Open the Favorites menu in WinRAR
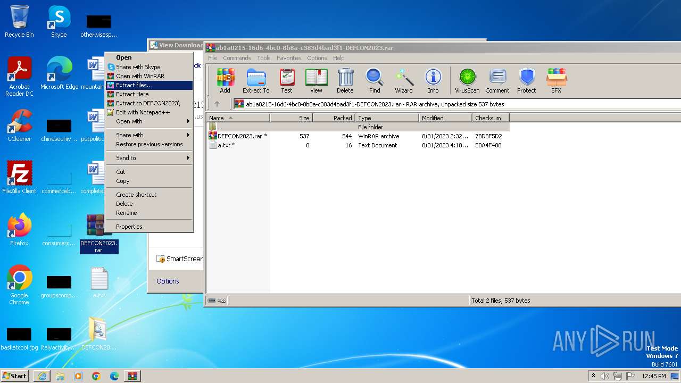Viewport: 681px width, 383px height. [288, 58]
